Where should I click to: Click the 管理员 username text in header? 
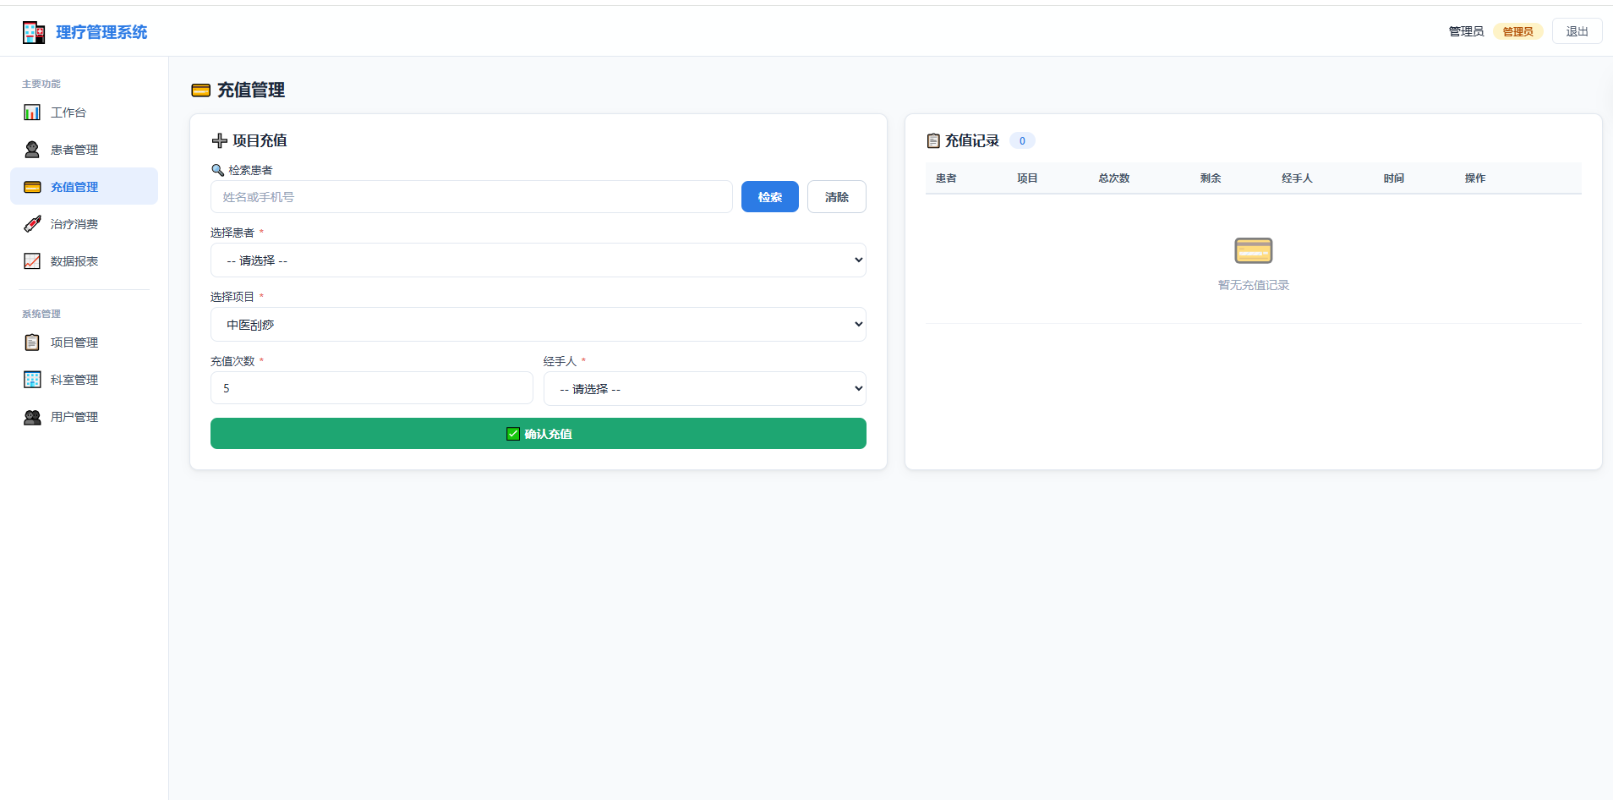tap(1466, 31)
